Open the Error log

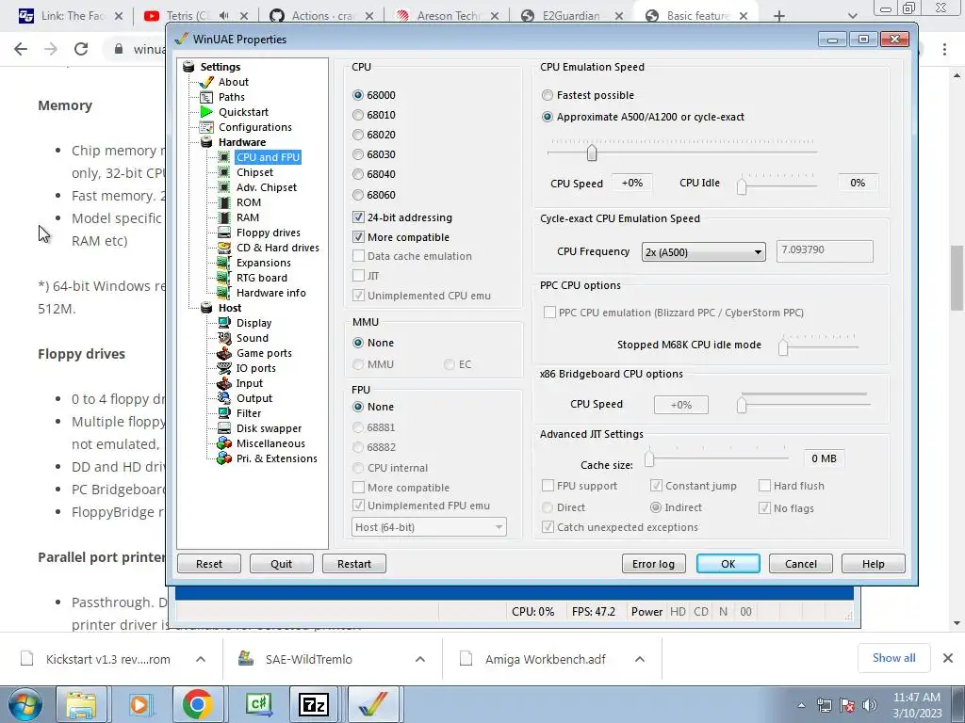click(x=654, y=564)
